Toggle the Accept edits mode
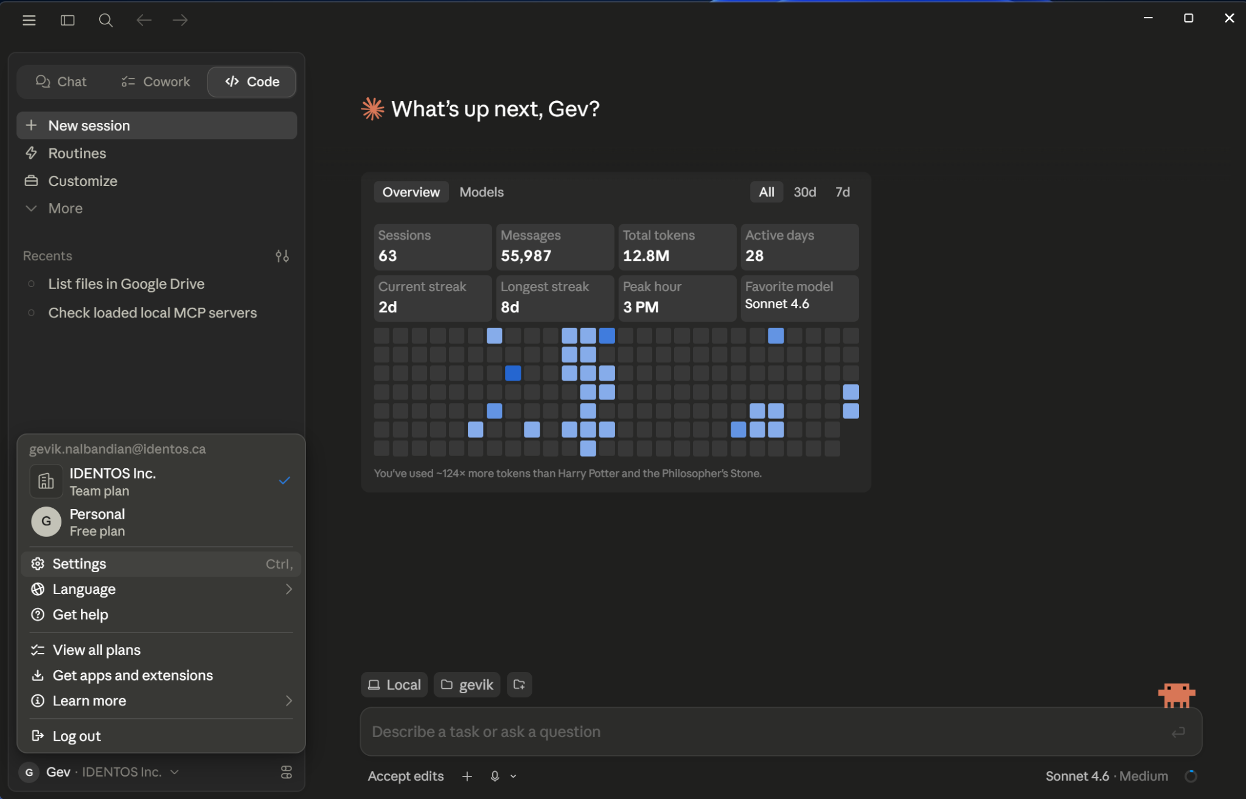 pos(406,776)
